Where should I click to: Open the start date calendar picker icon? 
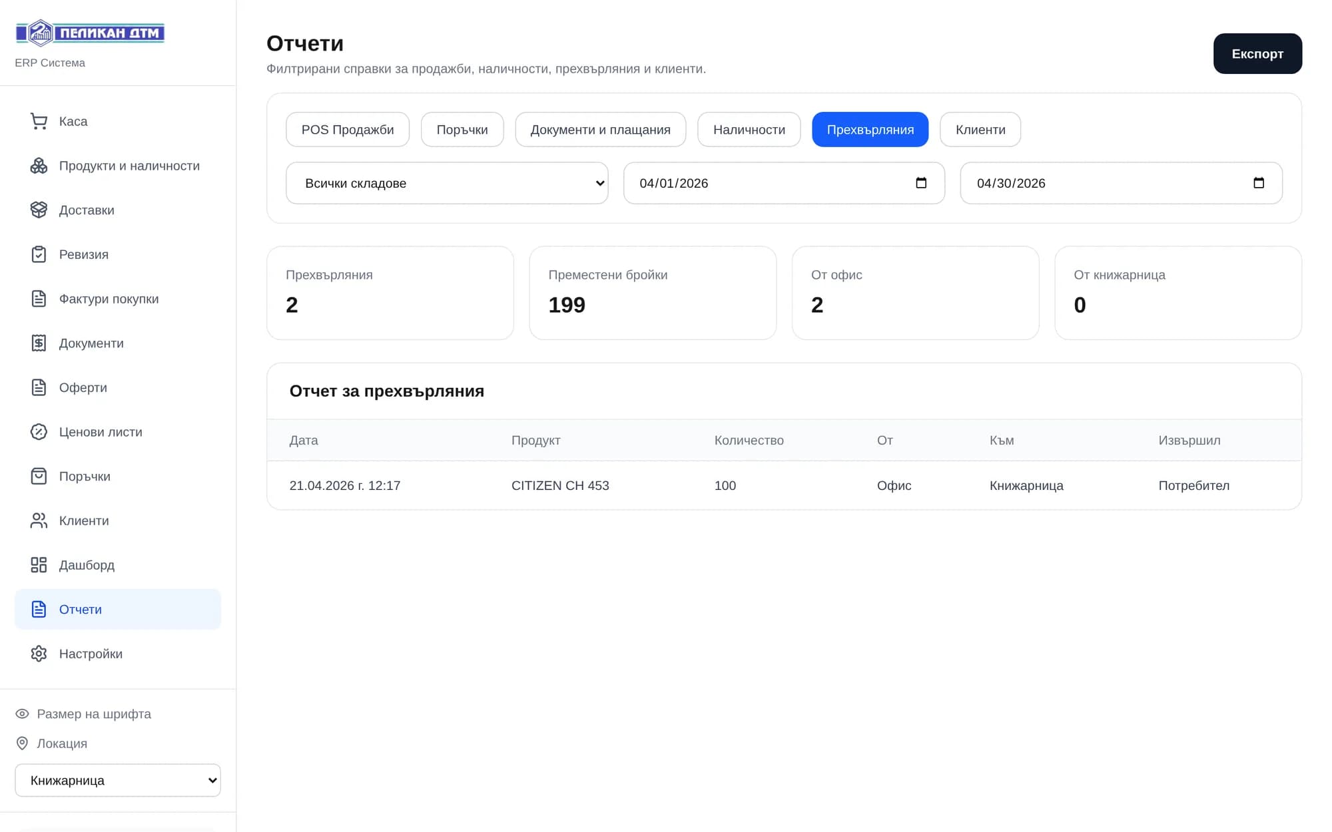pyautogui.click(x=921, y=183)
